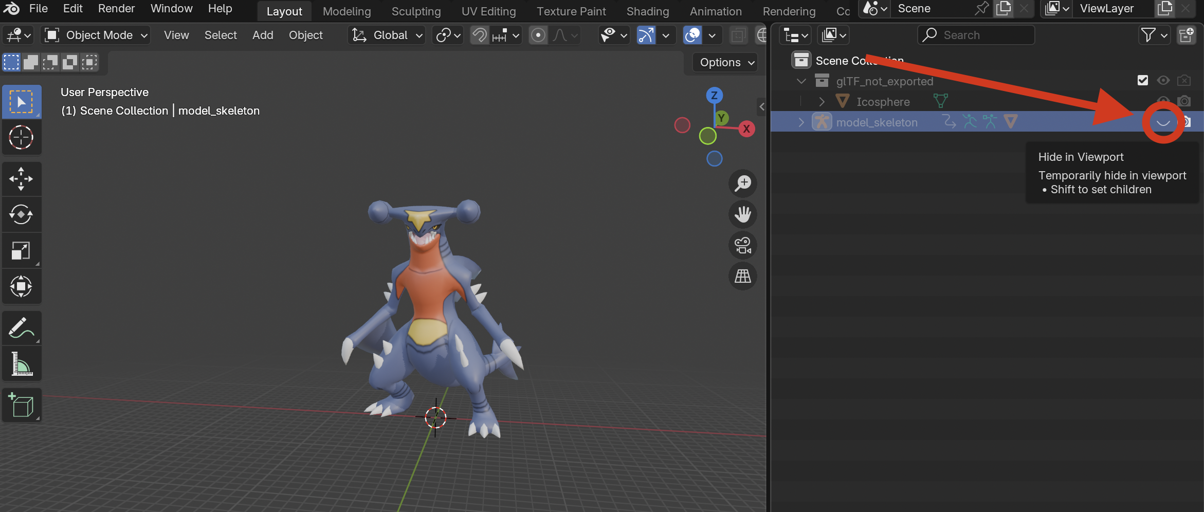Pin the scene to workspace

coord(981,9)
